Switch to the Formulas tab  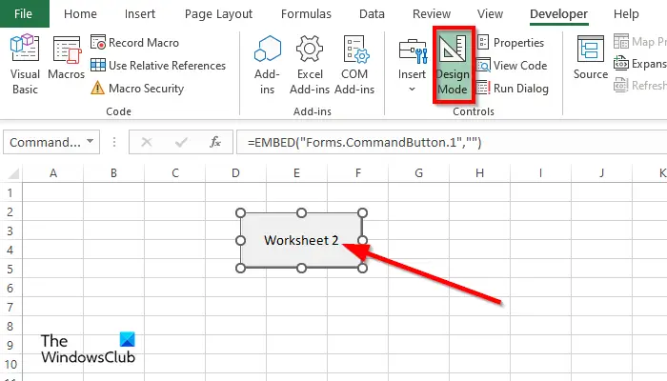pos(306,14)
